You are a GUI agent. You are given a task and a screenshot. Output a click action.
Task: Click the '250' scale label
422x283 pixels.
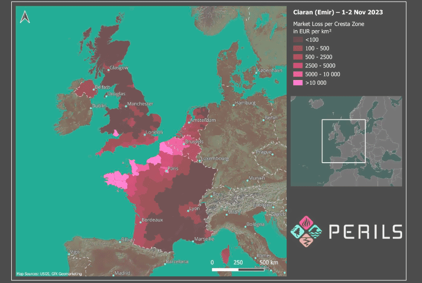(x=238, y=262)
